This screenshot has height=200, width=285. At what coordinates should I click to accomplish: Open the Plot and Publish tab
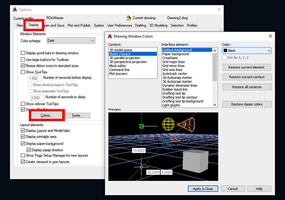pyautogui.click(x=79, y=25)
